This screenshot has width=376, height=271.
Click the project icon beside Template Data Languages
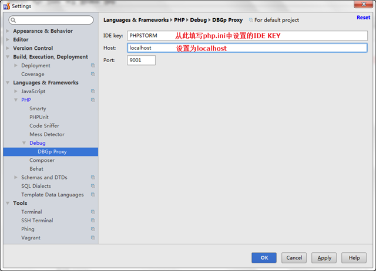coord(93,195)
